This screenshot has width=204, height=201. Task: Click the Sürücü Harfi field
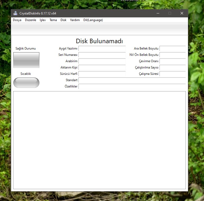coord(102,74)
